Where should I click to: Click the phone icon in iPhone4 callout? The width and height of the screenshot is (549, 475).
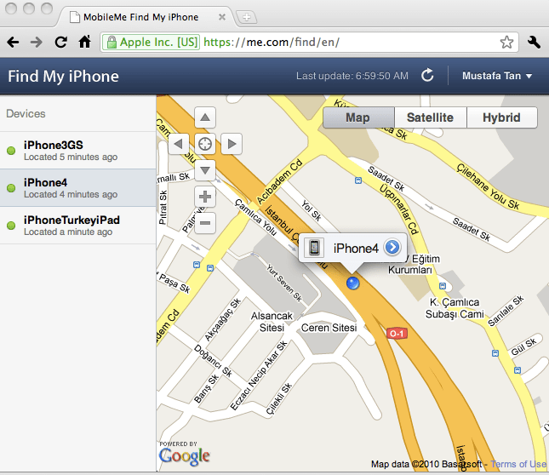[x=314, y=248]
